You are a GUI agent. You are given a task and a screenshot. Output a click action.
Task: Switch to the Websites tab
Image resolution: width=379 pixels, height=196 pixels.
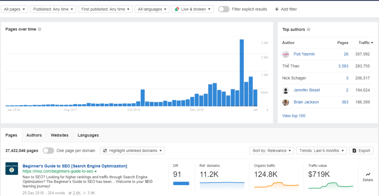pos(60,135)
